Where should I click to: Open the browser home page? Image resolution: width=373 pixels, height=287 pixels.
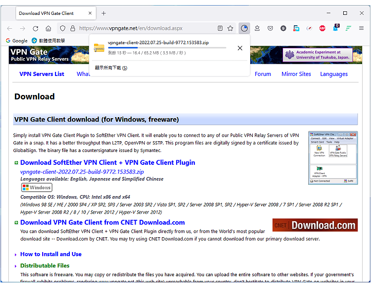click(x=48, y=29)
